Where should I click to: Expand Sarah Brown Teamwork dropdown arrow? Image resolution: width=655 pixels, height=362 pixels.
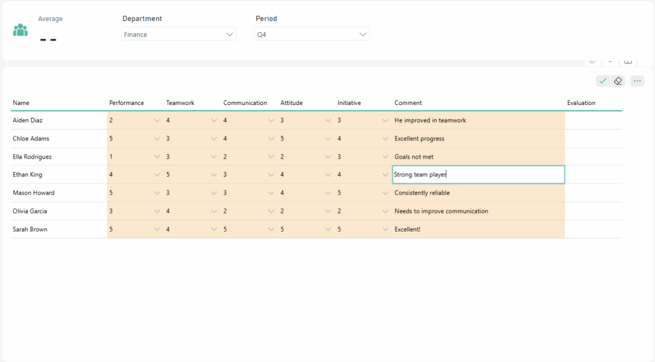point(214,229)
